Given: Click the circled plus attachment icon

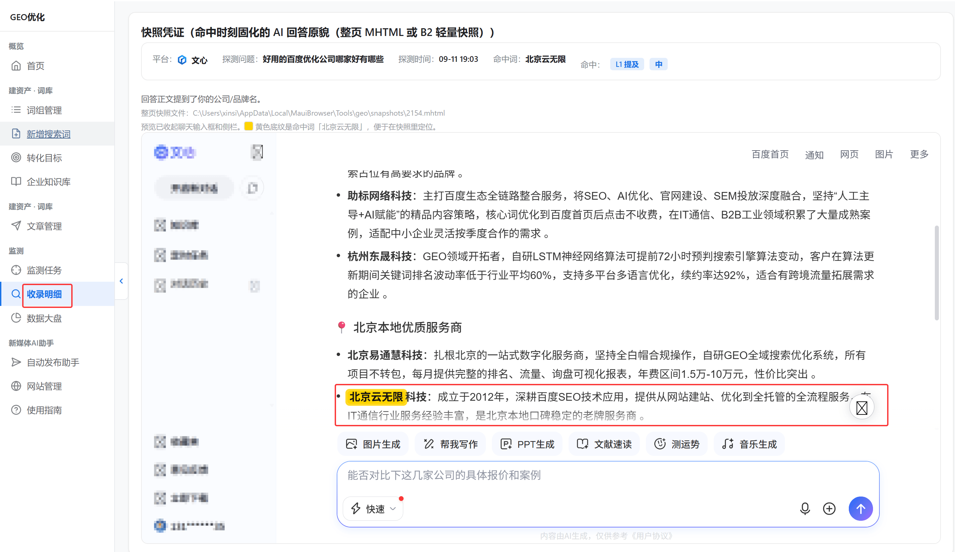Looking at the screenshot, I should tap(829, 509).
